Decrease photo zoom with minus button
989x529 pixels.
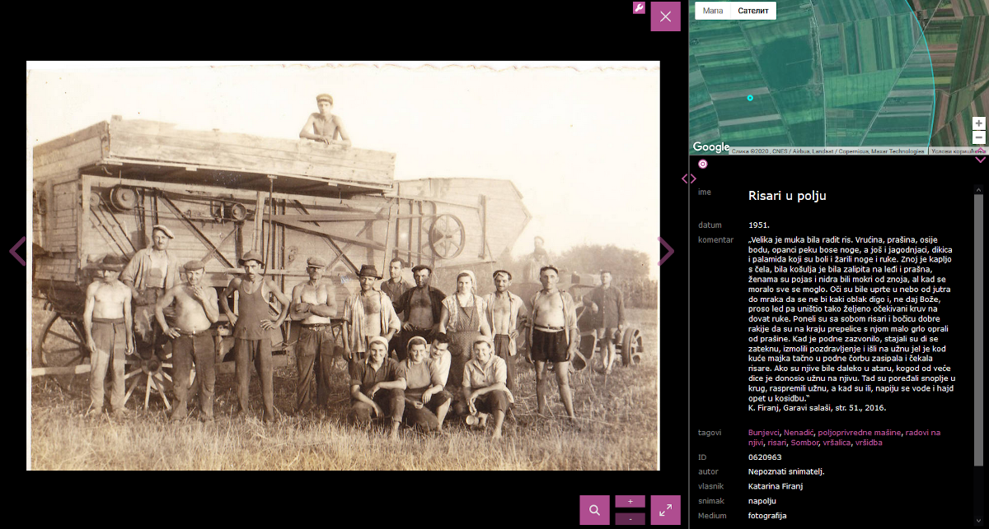click(630, 519)
